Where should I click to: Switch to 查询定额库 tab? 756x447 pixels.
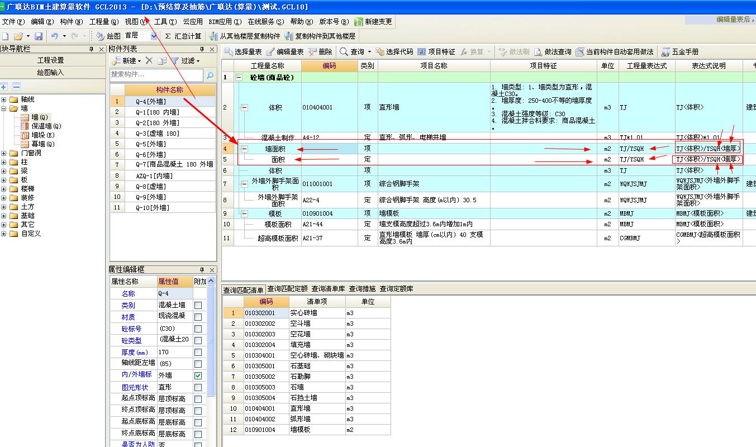(397, 289)
